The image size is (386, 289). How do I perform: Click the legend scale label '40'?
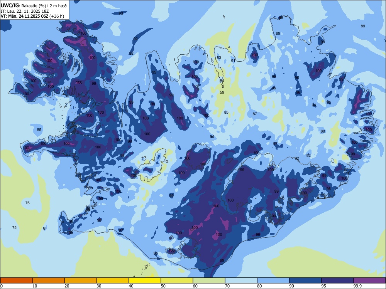pyautogui.click(x=131, y=286)
